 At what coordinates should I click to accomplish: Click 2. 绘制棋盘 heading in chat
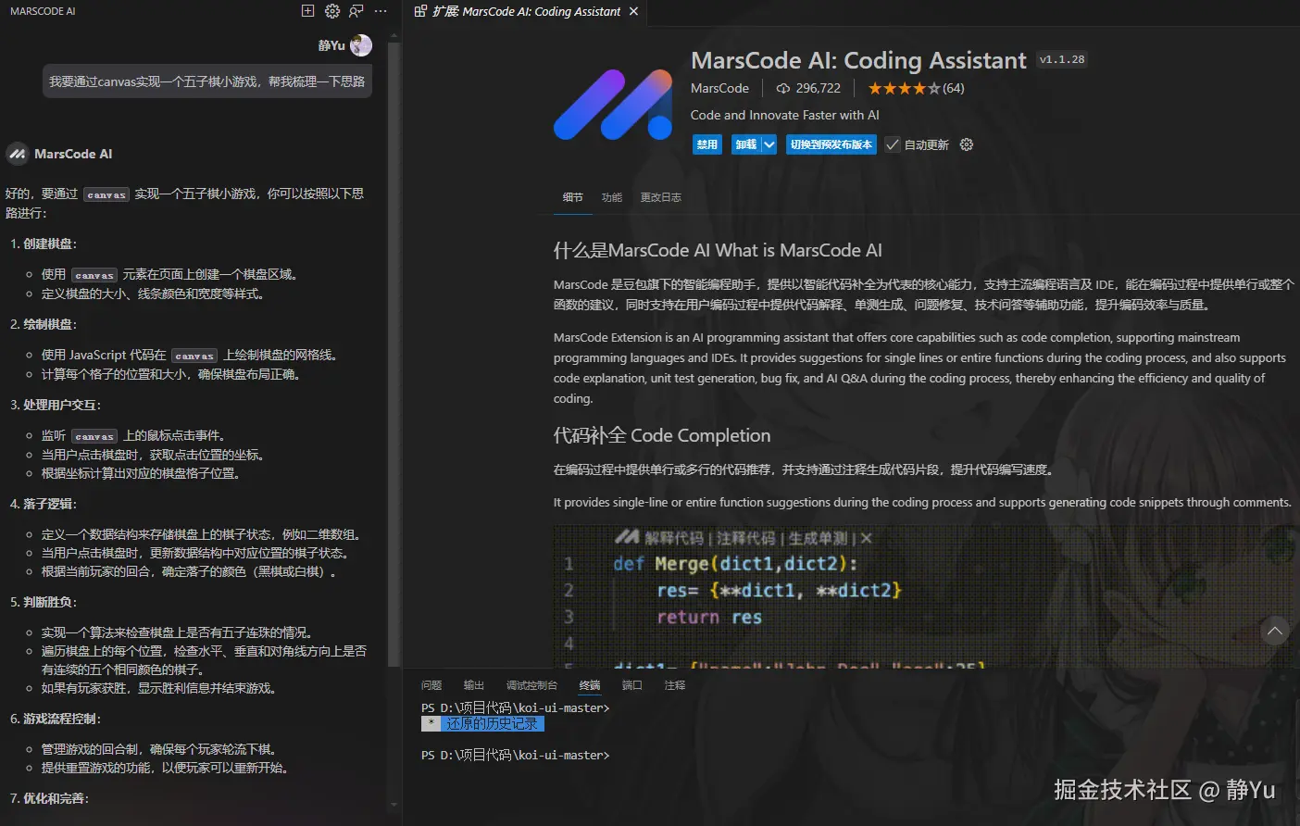44,324
